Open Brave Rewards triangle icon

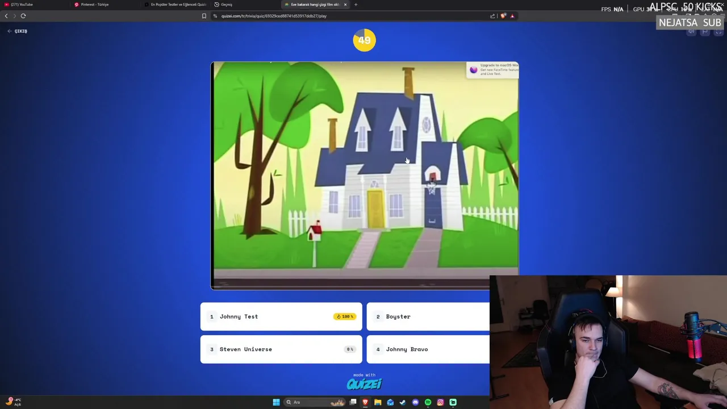pyautogui.click(x=512, y=16)
